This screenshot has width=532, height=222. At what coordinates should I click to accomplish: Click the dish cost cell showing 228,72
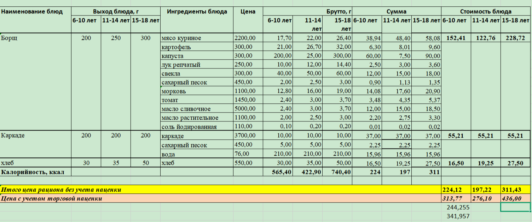tap(515, 38)
